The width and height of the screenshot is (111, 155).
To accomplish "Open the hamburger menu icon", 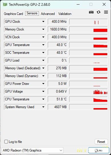I will (x=106, y=12).
